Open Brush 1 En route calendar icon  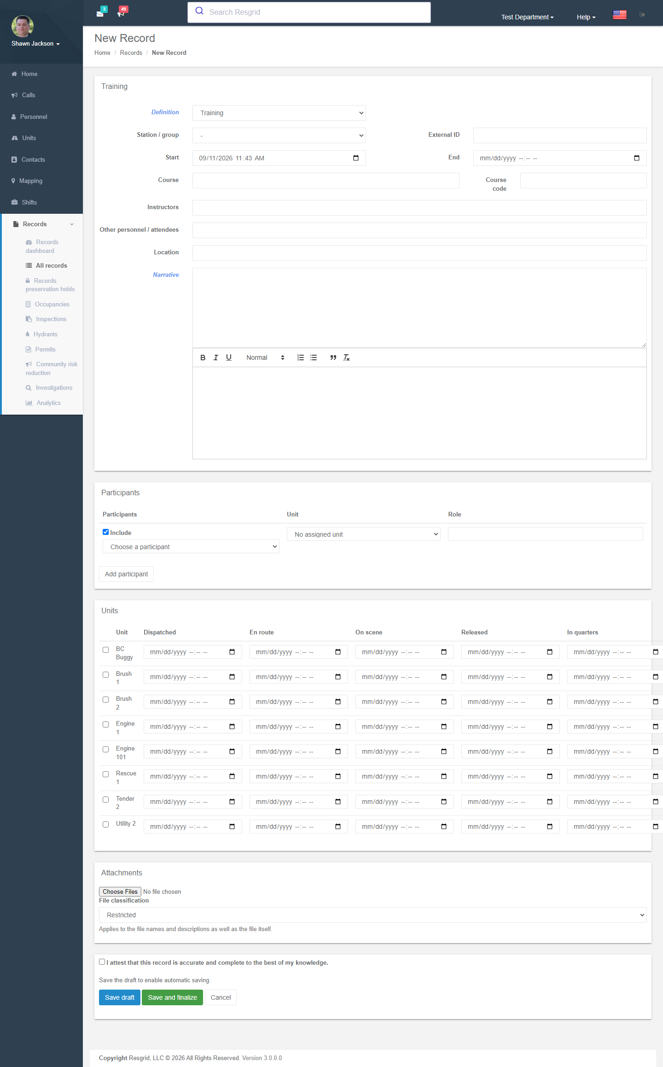pos(338,677)
